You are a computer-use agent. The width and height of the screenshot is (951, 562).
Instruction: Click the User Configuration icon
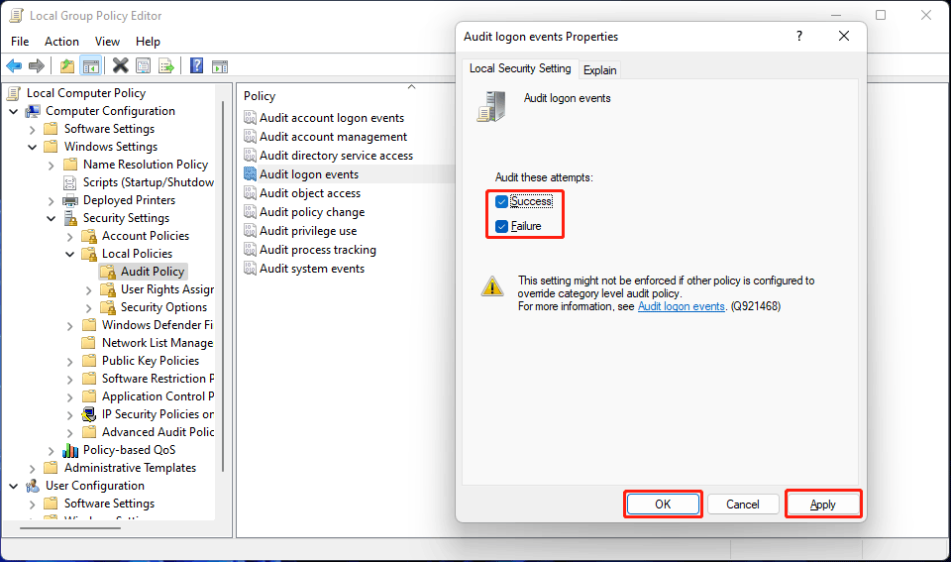[x=33, y=486]
